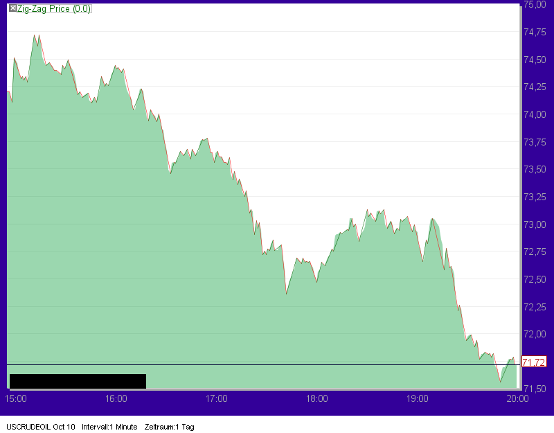554x433 pixels.
Task: Click the 16:00 time axis label
Action: (116, 399)
